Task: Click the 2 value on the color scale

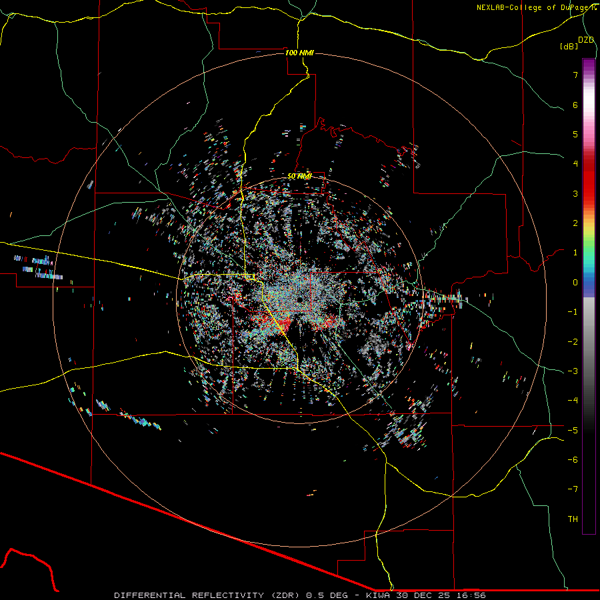Action: pos(575,223)
